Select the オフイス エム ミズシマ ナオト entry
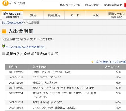 (x=64, y=95)
